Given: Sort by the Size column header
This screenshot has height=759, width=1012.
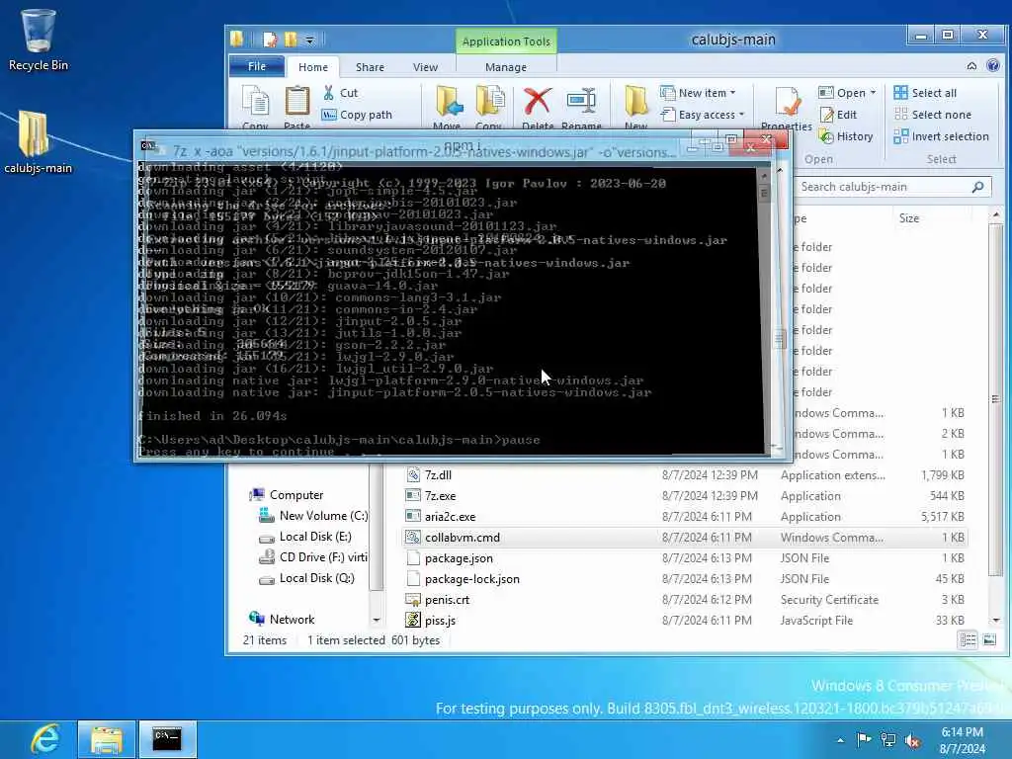Looking at the screenshot, I should pos(909,218).
